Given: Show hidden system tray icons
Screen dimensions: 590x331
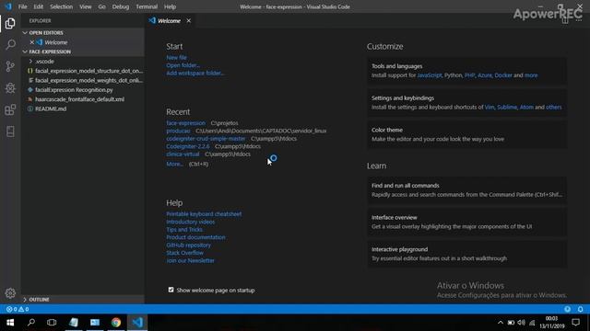Looking at the screenshot, I should point(500,323).
